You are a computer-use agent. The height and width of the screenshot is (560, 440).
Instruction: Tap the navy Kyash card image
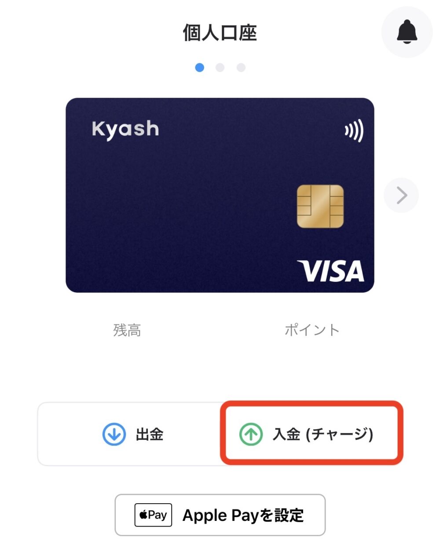click(x=220, y=195)
